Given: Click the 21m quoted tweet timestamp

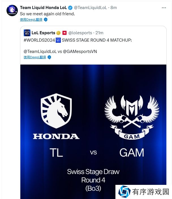Looking at the screenshot, I should (x=100, y=33).
